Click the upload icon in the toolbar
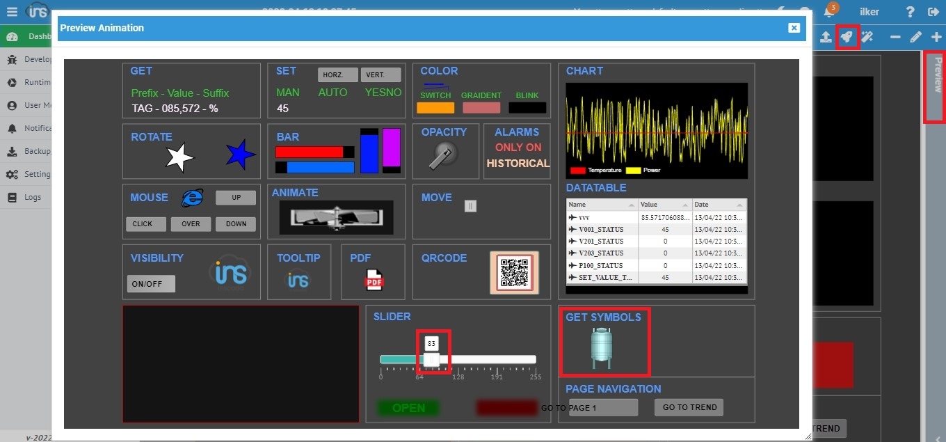This screenshot has width=946, height=442. coord(826,38)
